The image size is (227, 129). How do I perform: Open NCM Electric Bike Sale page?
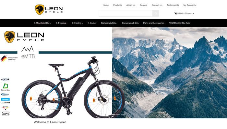(x=179, y=23)
